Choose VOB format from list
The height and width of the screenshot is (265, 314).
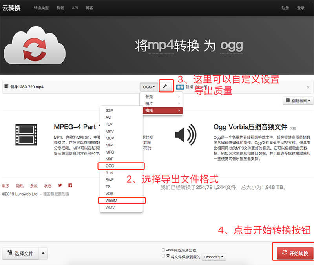pyautogui.click(x=122, y=194)
